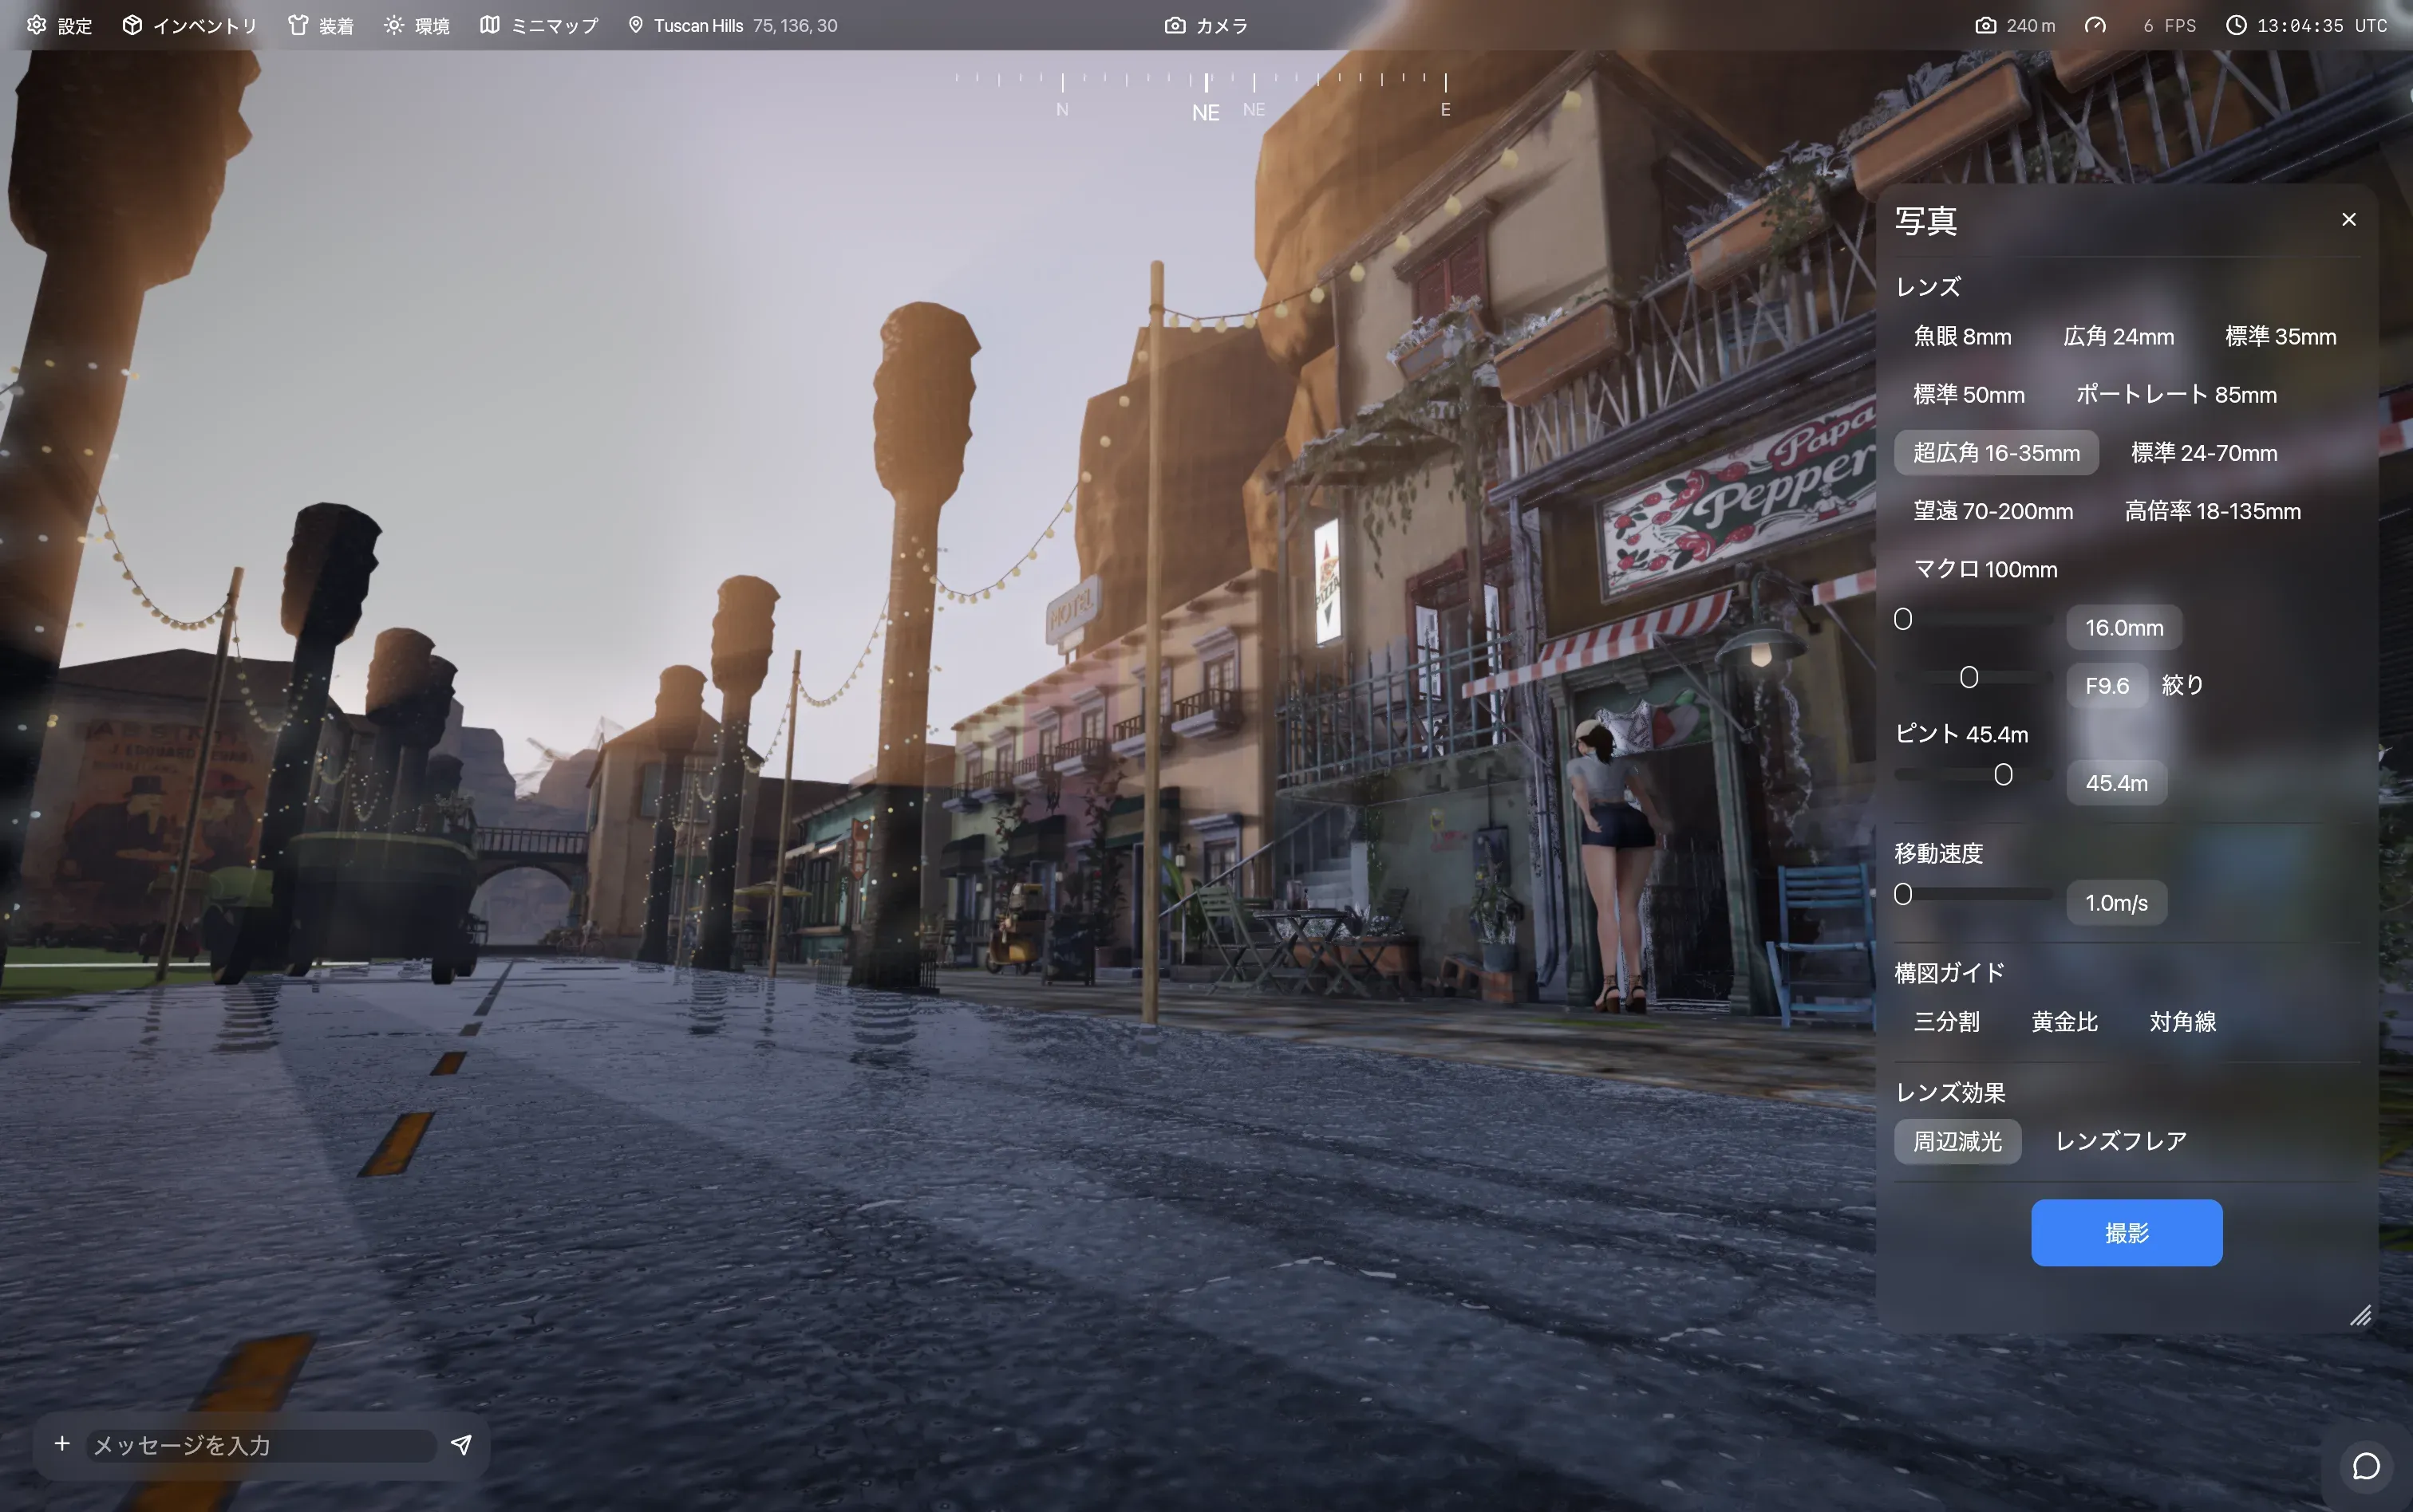Select the 超広角 16-35mm lens
The image size is (2413, 1512).
pyautogui.click(x=1996, y=453)
